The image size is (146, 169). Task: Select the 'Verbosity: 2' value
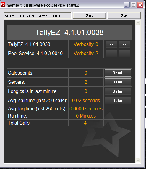coord(86,53)
